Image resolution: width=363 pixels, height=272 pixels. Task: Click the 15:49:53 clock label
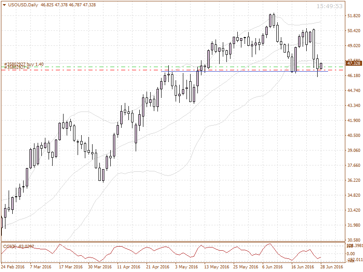[x=329, y=6]
